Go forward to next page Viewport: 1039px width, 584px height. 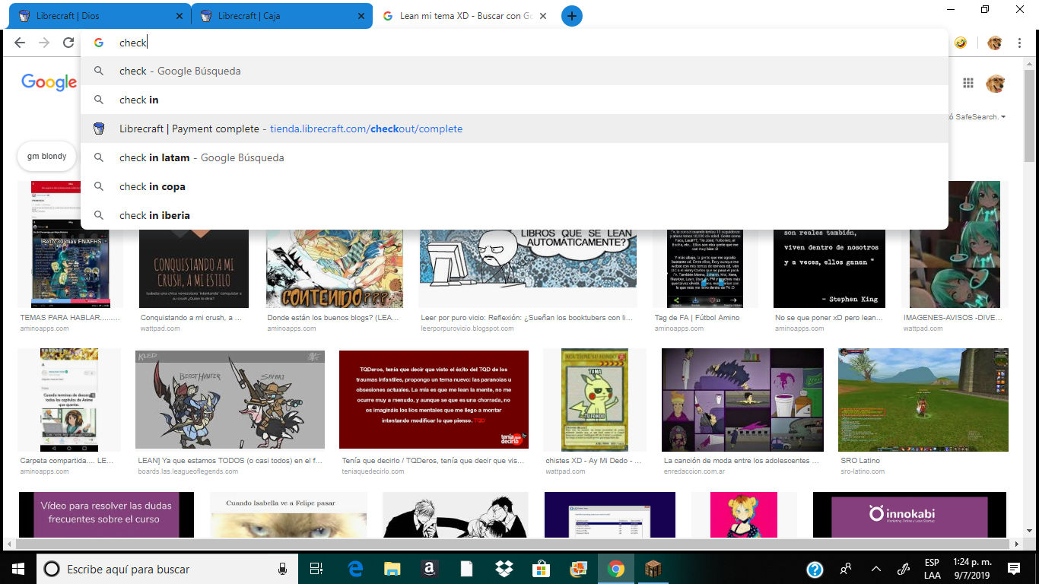click(x=44, y=43)
